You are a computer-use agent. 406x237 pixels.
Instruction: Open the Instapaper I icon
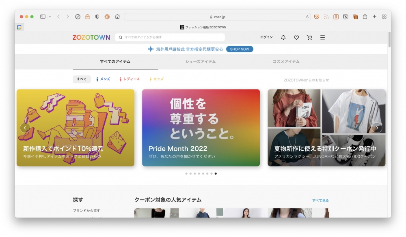click(x=336, y=17)
